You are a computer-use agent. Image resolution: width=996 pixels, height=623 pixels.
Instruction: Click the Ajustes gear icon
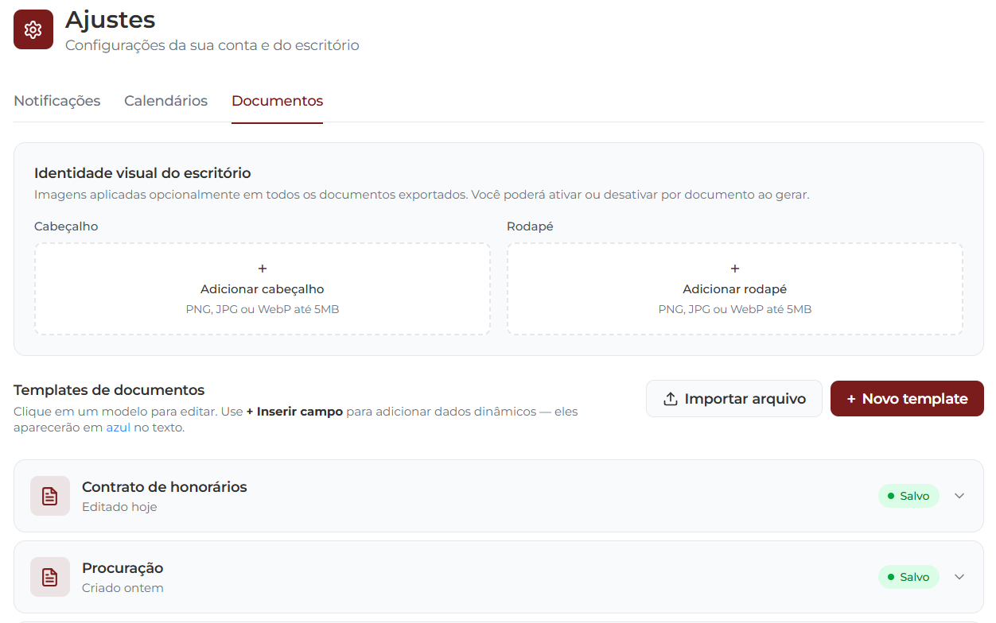pyautogui.click(x=33, y=29)
